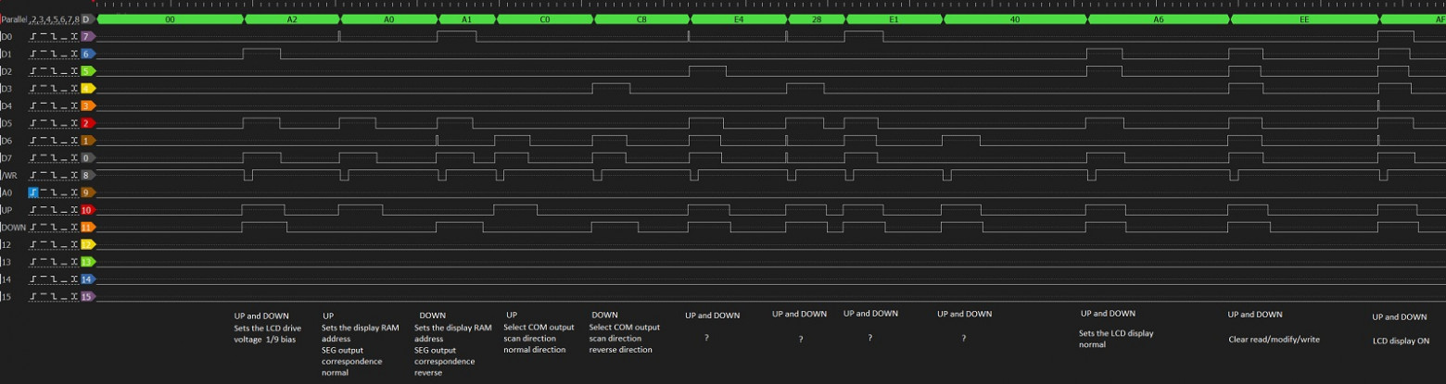Select the decoded 28 annotation segment
The height and width of the screenshot is (384, 1446).
coord(816,19)
